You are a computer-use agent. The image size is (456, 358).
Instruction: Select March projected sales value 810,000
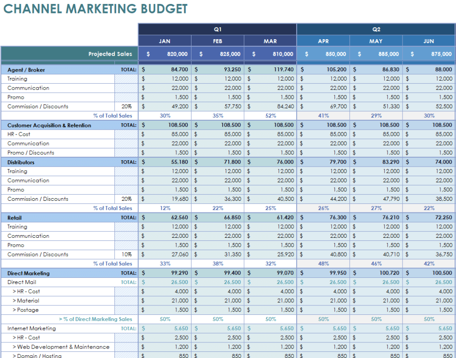(270, 54)
